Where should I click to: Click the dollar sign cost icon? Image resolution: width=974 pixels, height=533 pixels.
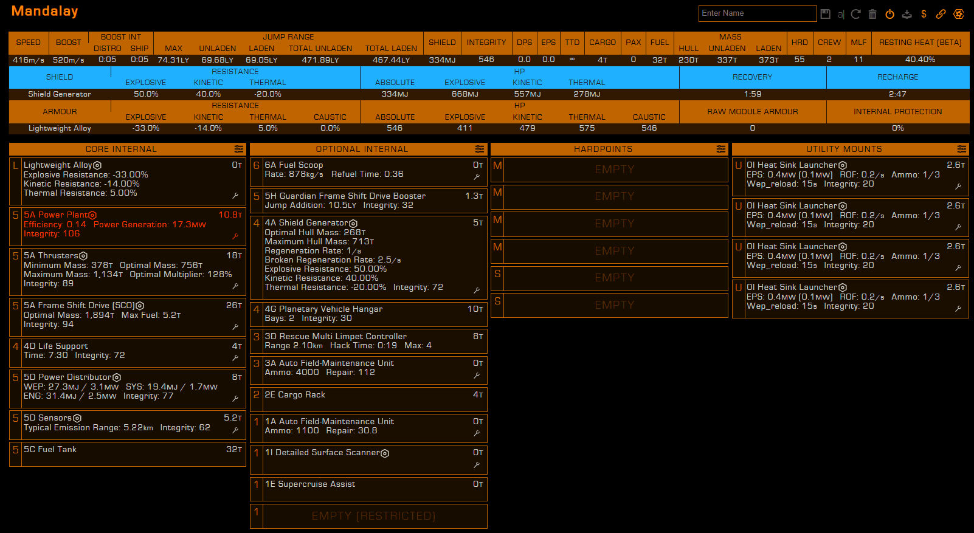click(924, 14)
